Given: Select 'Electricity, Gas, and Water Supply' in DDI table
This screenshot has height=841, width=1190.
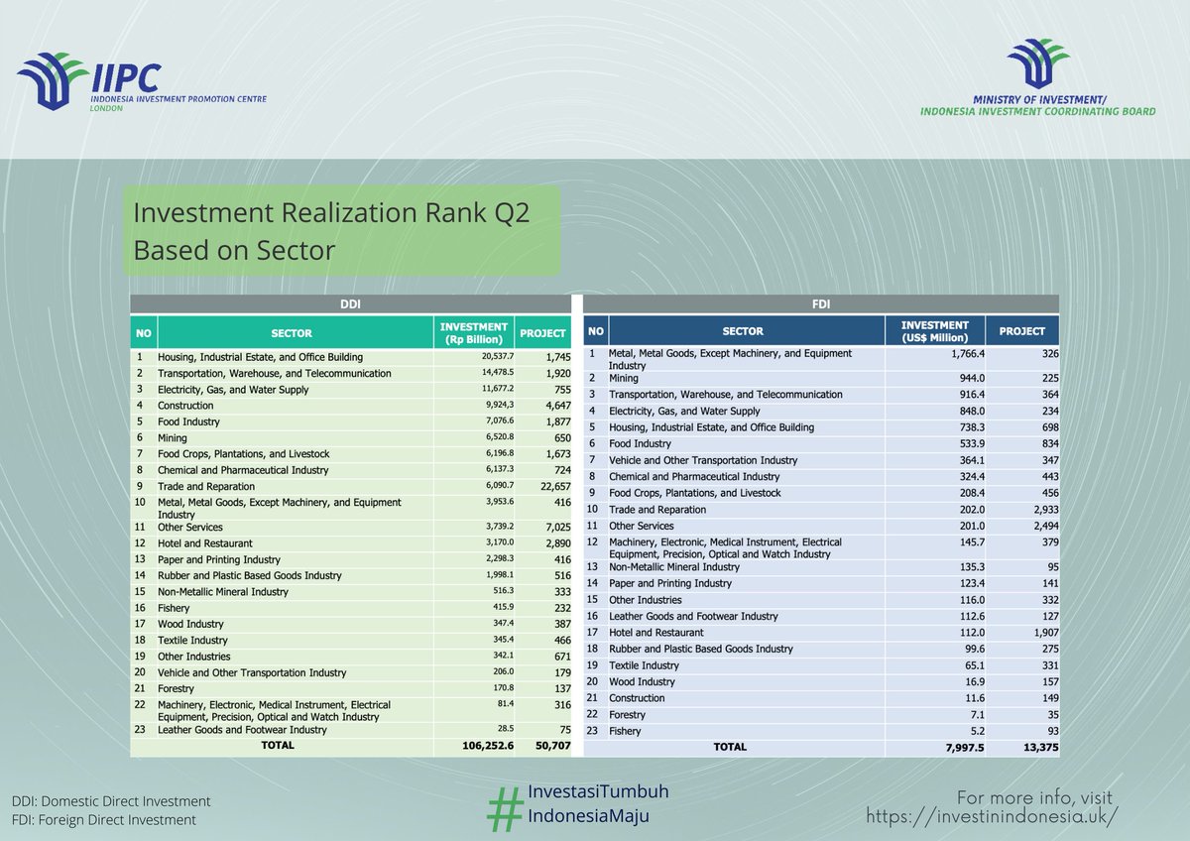Looking at the screenshot, I should click(233, 390).
